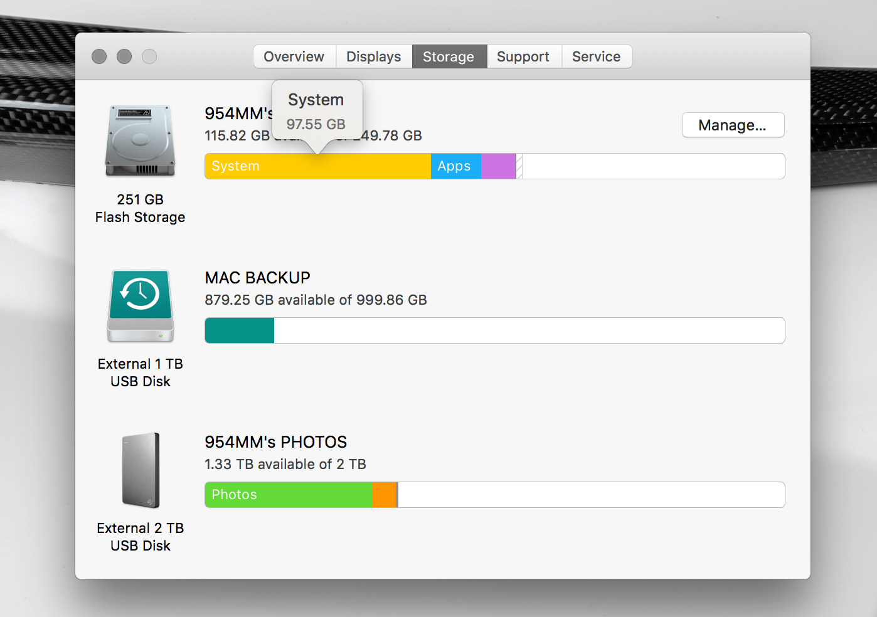Click the External 2 TB portable drive icon
Screen dimensions: 877x617
[140, 470]
